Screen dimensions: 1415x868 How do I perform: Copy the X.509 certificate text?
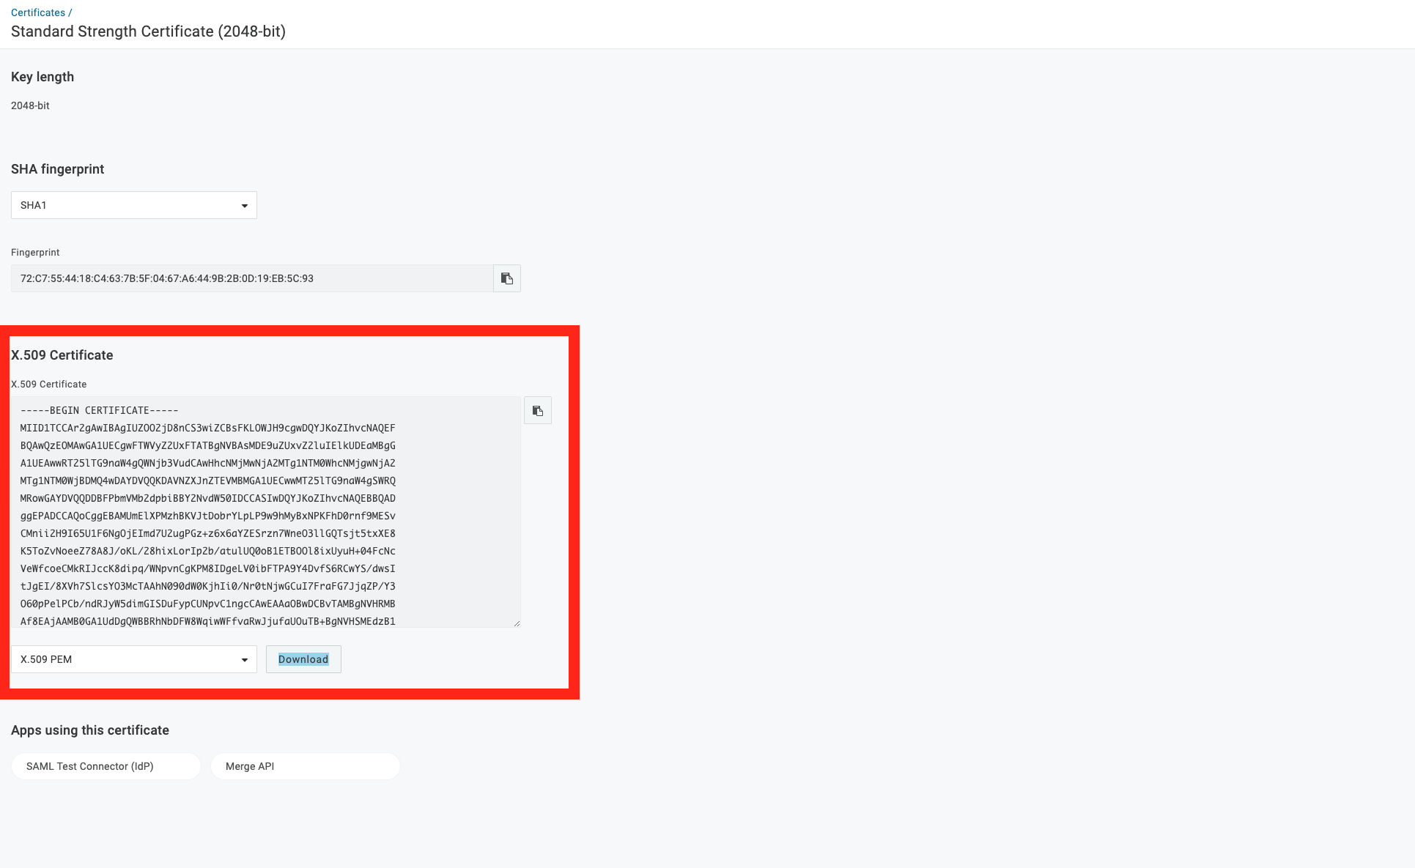click(x=537, y=411)
